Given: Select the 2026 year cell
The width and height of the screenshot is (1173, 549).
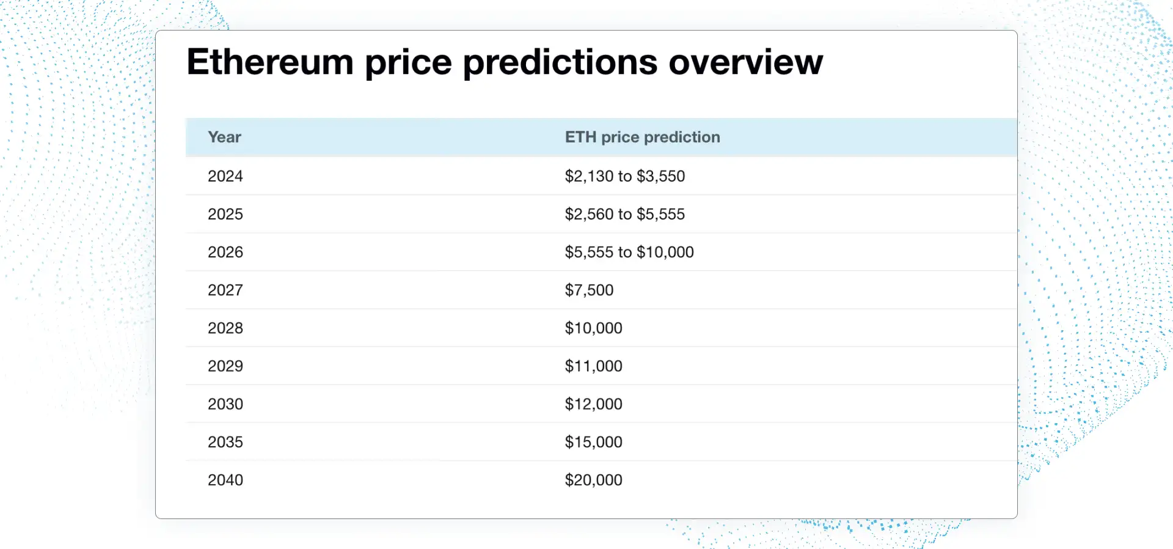Looking at the screenshot, I should tap(225, 252).
